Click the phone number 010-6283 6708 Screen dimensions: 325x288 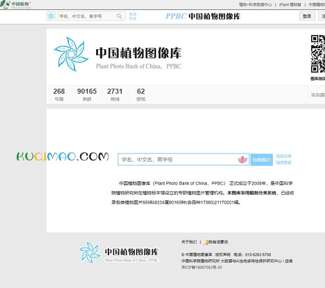point(258,255)
